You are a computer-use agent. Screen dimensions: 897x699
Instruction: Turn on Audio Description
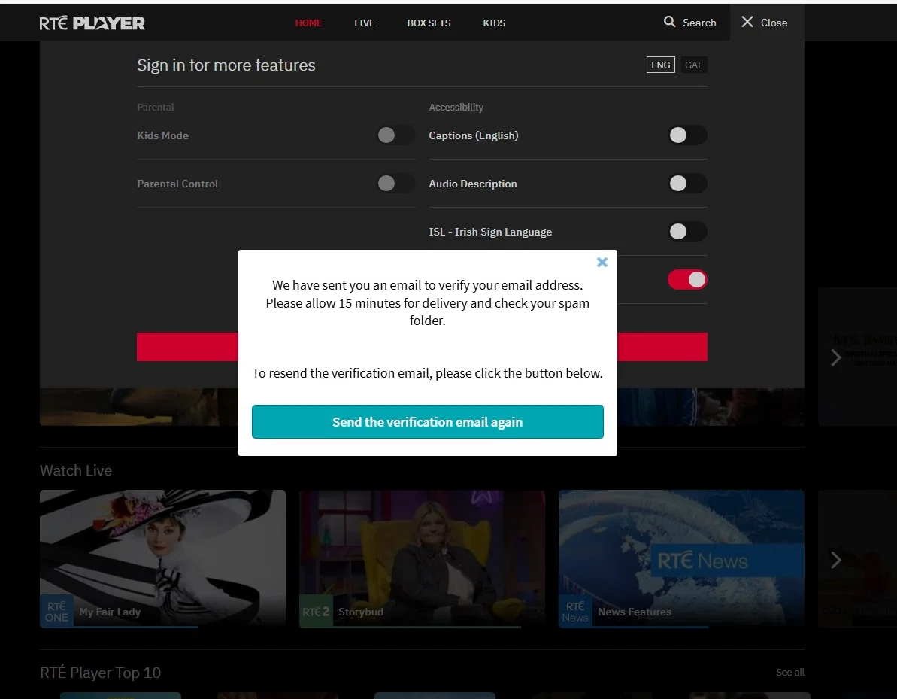(x=688, y=183)
